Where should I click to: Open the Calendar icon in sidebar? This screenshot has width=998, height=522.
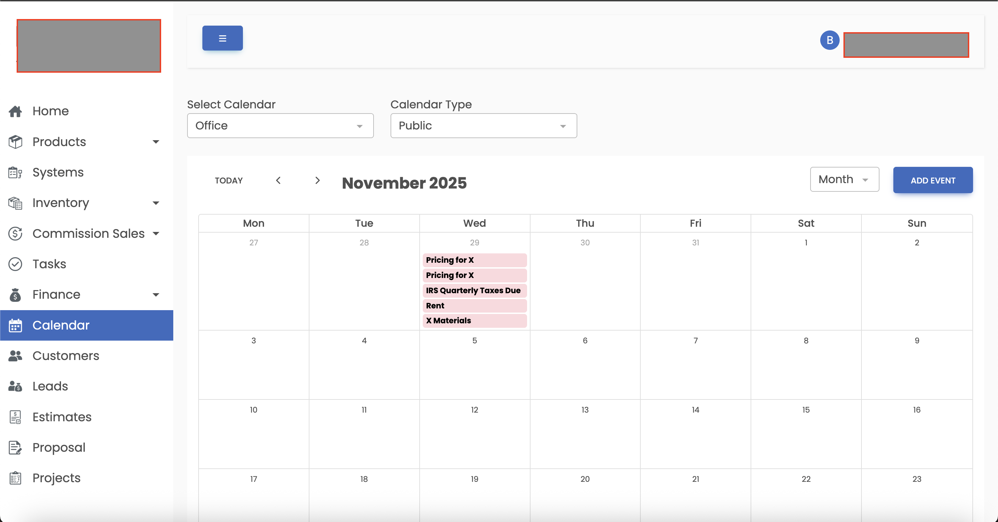coord(15,325)
